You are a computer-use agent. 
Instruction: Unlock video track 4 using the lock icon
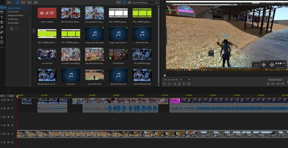pyautogui.click(x=12, y=134)
